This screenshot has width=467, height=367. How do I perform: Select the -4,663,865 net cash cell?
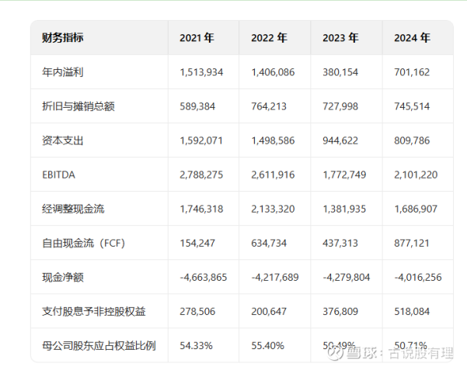(x=203, y=277)
